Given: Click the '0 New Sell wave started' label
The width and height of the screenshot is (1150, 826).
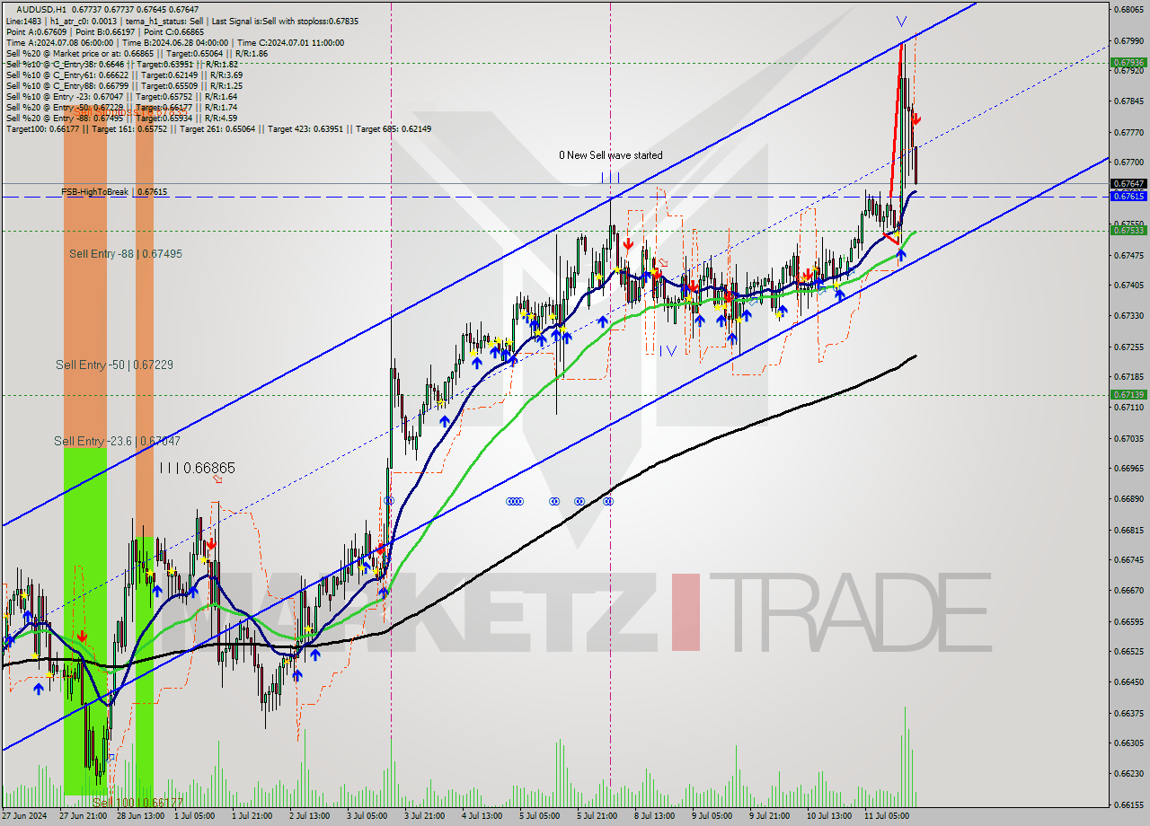Looking at the screenshot, I should click(611, 155).
